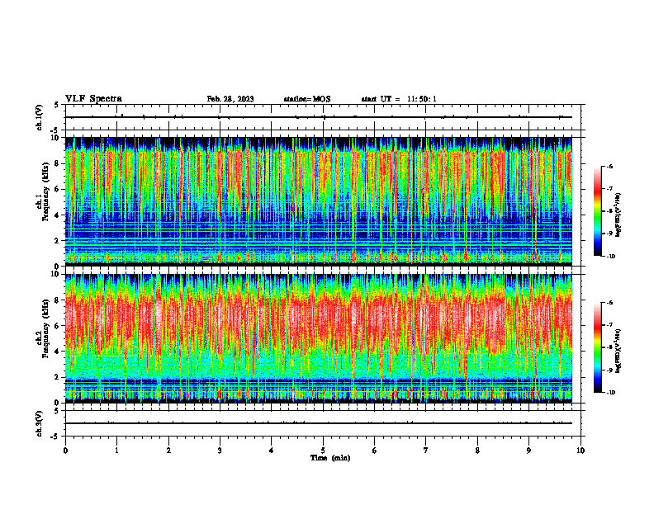Click the '-10' label on ch.2 color bar
Viewport: 654px width, 505px height.
click(x=610, y=393)
